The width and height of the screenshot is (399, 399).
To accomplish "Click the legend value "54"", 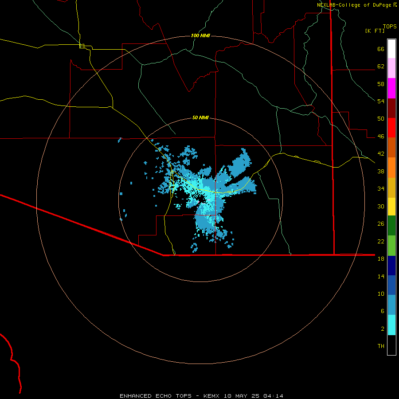I will point(381,101).
